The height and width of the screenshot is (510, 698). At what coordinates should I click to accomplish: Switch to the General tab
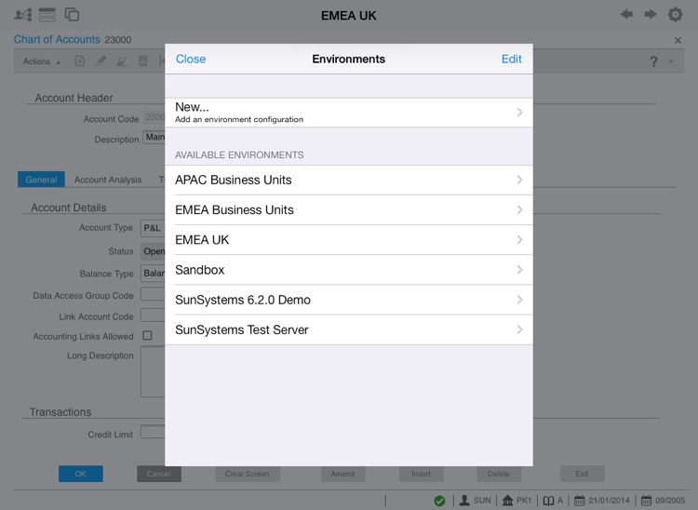tap(41, 180)
